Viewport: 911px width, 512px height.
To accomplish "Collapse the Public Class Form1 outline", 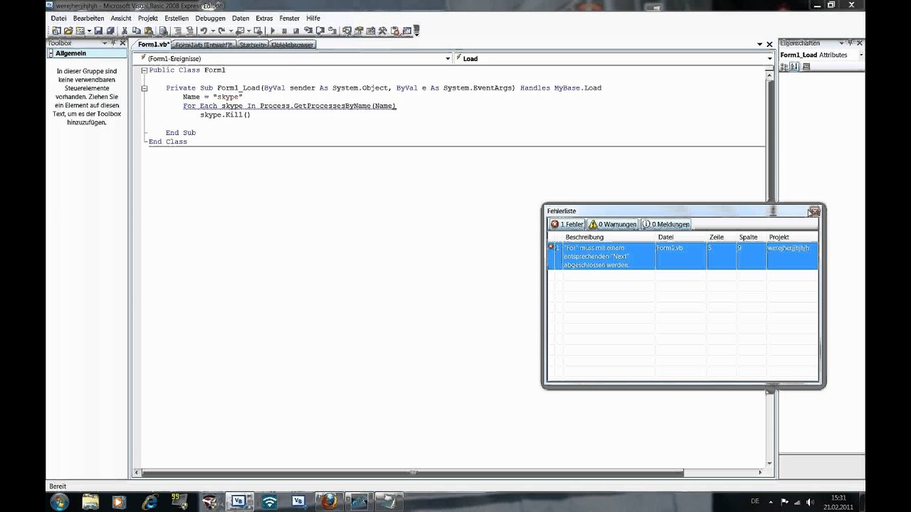I will point(144,70).
